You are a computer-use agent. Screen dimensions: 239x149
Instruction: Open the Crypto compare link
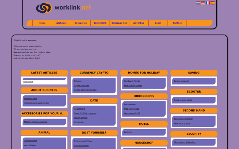pos(82,85)
